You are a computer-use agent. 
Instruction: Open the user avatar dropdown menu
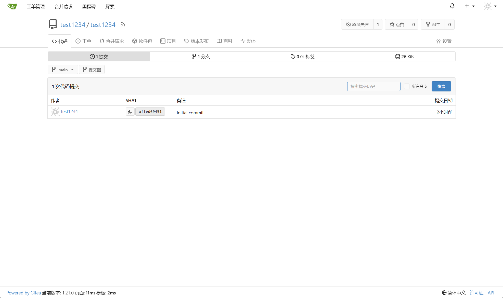click(x=490, y=6)
